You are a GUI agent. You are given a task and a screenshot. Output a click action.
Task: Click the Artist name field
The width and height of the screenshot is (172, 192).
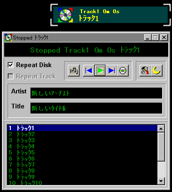tap(96, 93)
